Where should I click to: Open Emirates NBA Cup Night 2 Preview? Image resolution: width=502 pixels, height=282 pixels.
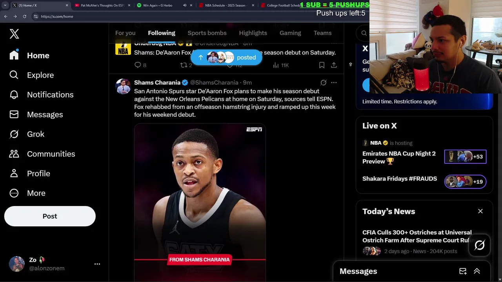[399, 157]
